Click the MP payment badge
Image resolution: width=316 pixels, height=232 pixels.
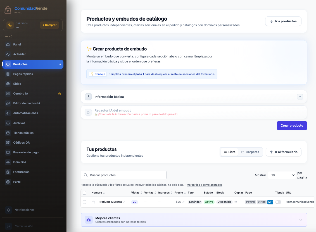point(270,202)
